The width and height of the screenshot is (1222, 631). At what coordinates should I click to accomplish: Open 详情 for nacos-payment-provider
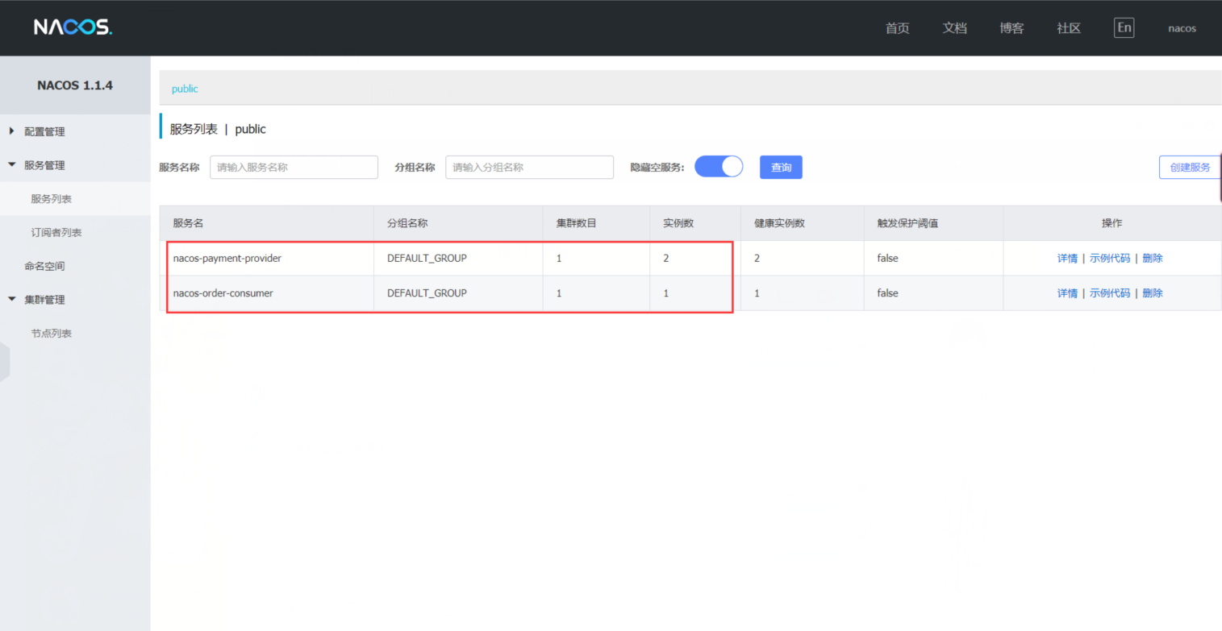[x=1066, y=259]
